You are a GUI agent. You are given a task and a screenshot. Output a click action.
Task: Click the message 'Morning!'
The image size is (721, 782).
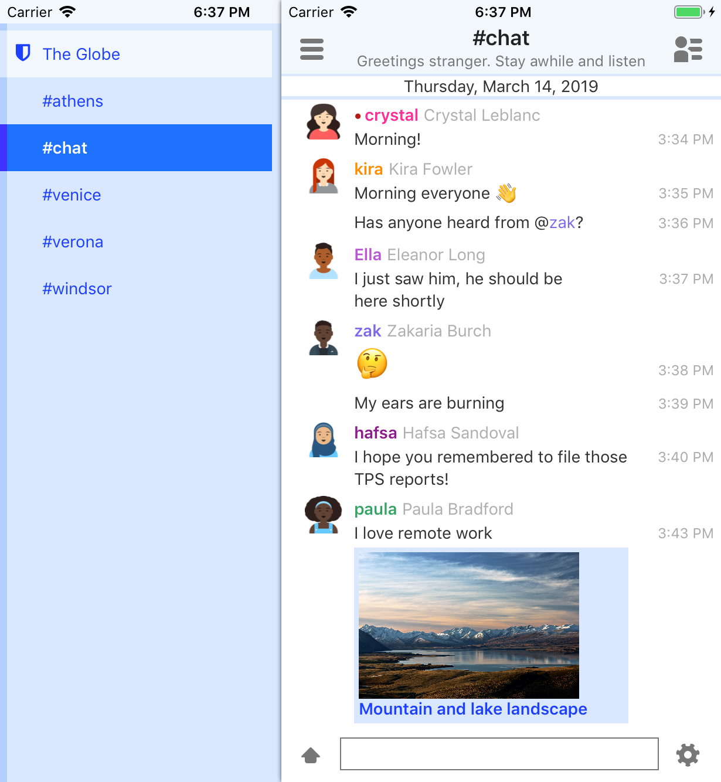pos(387,140)
